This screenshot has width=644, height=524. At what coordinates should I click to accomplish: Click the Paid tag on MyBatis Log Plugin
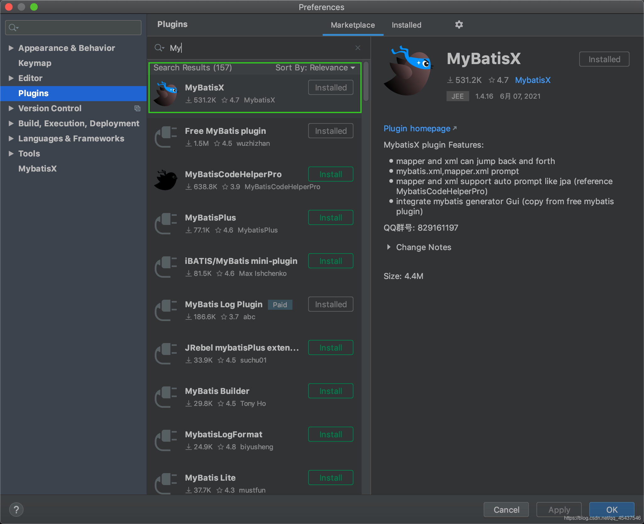click(280, 305)
